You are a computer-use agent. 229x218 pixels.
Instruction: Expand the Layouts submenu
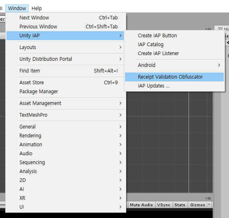point(66,47)
